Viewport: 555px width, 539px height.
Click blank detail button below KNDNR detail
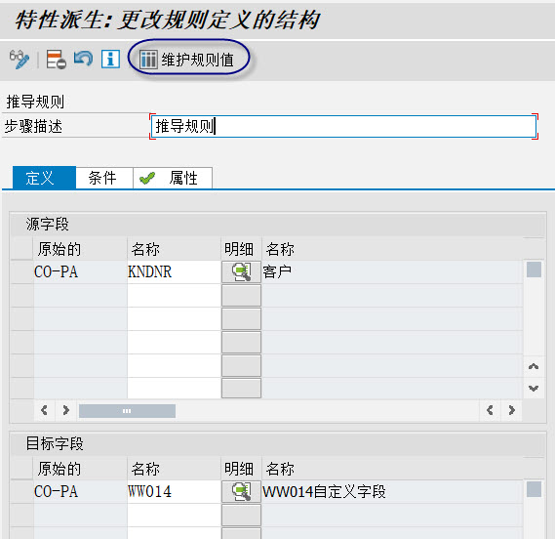[x=241, y=296]
